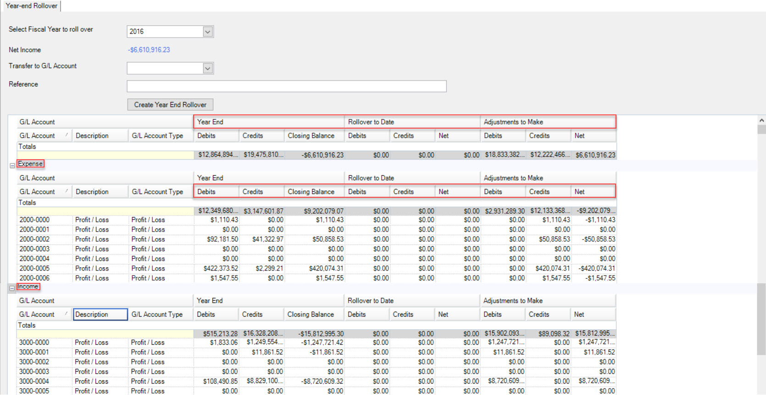Click the scroll-up arrow of vertical scrollbar
This screenshot has height=395, width=766.
tap(761, 120)
